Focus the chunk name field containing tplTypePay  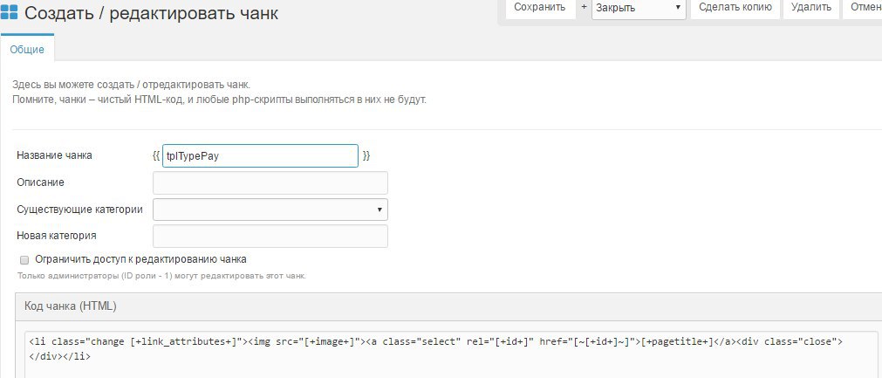[x=260, y=155]
